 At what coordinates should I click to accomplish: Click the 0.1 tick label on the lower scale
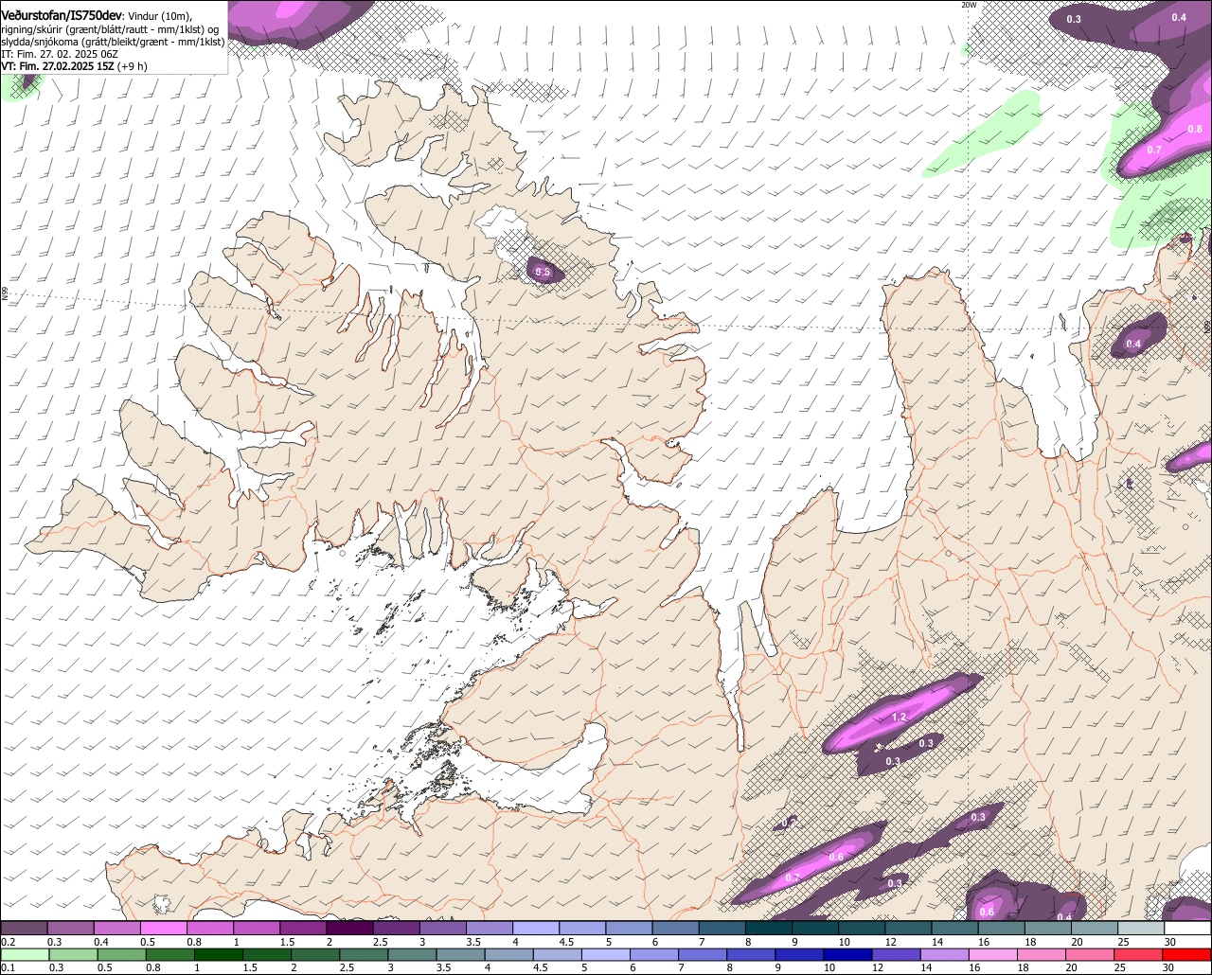[8, 967]
